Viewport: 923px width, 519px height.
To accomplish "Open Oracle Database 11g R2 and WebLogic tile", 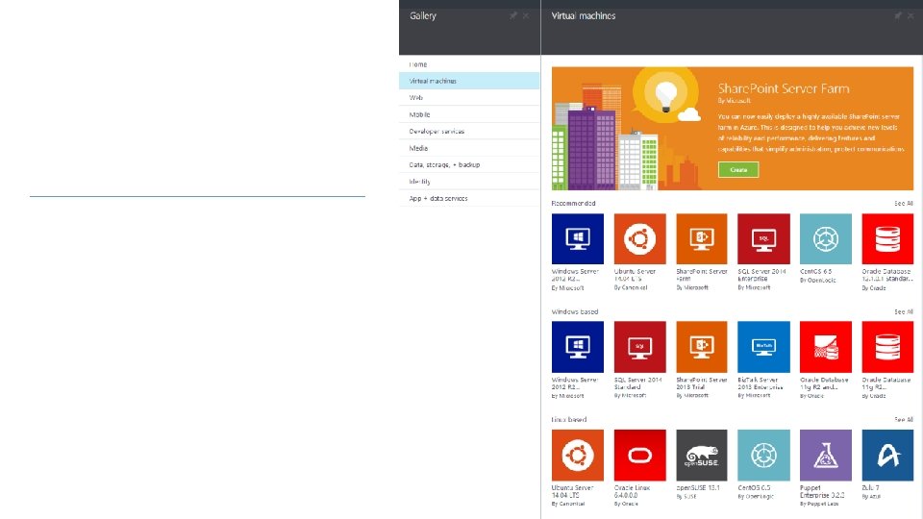I will coord(825,347).
